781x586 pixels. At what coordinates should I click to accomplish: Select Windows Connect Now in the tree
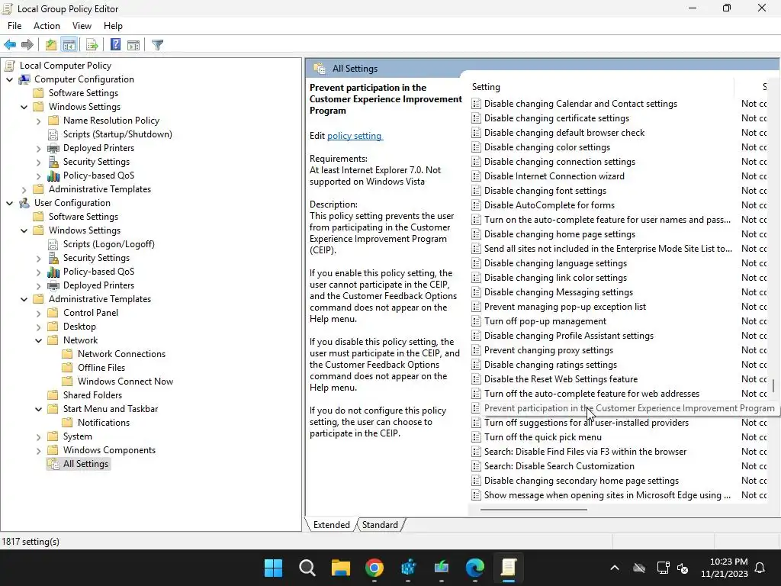(125, 382)
